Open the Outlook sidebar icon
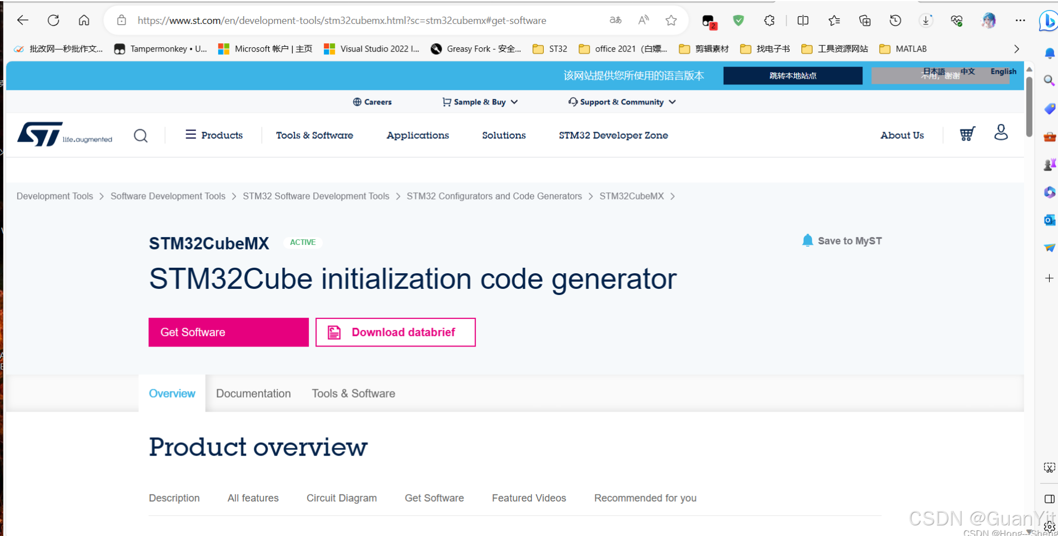The image size is (1058, 536). point(1049,220)
